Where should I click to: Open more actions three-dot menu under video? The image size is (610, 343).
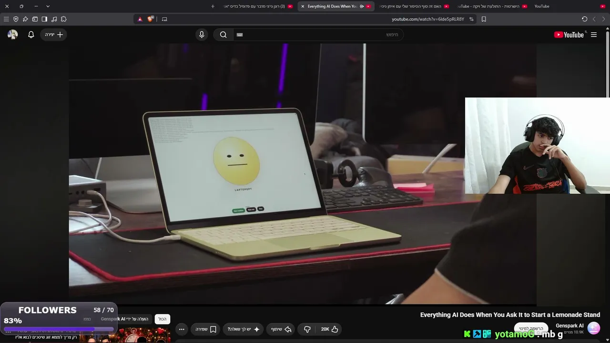click(x=182, y=329)
